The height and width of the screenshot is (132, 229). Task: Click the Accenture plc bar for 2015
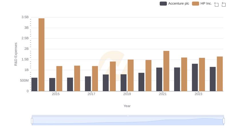[52, 84]
